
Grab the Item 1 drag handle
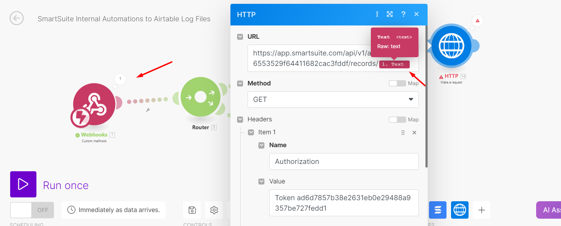coord(403,133)
